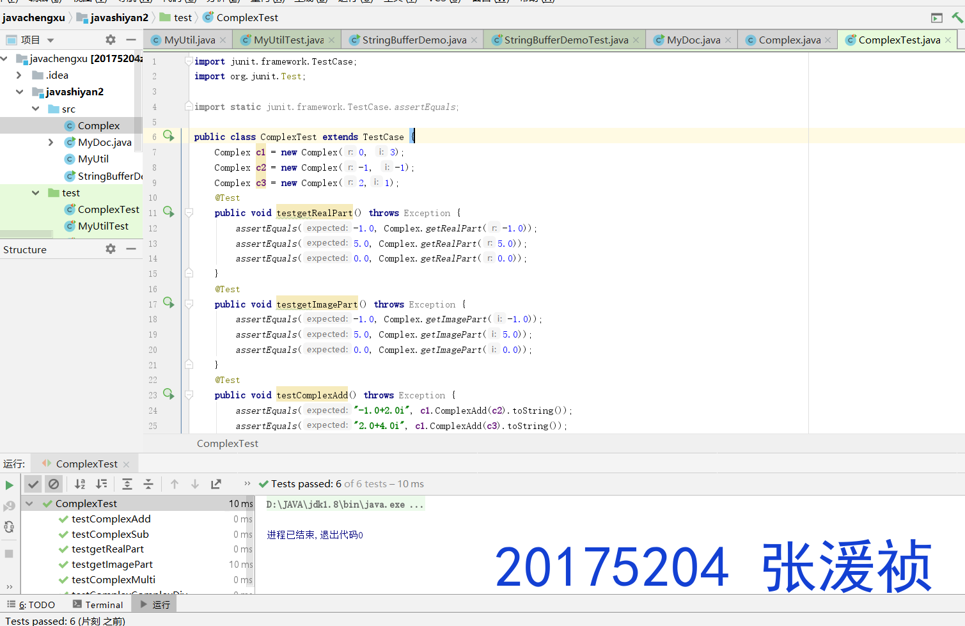Toggle Show Ignored tests

54,484
